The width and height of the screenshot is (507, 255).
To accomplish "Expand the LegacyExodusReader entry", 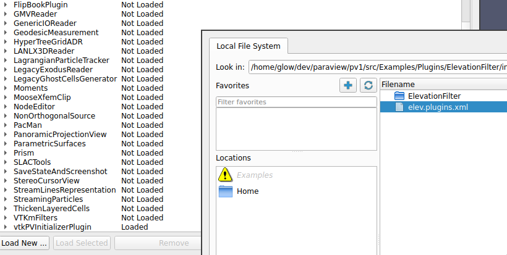I will 5,70.
